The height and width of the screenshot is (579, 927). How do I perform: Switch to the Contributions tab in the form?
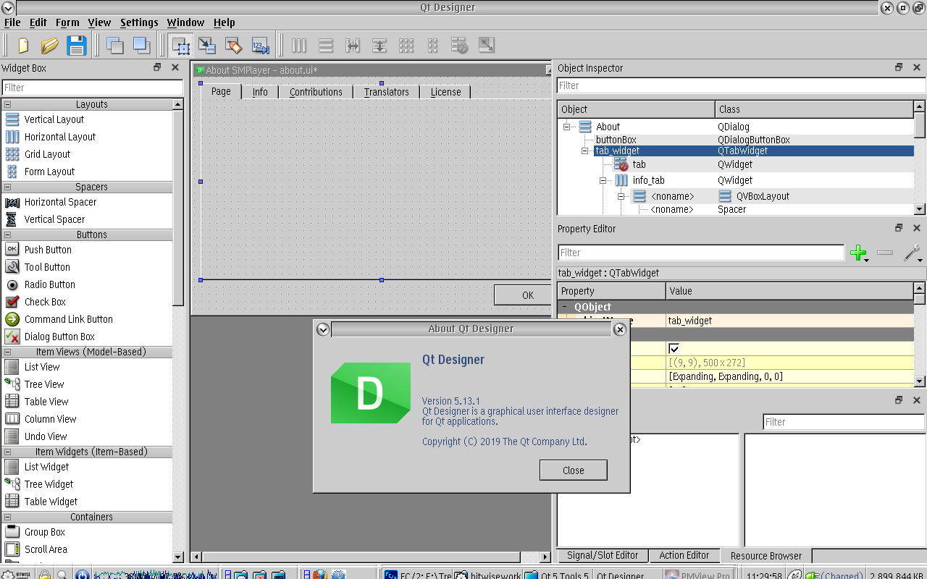[316, 92]
